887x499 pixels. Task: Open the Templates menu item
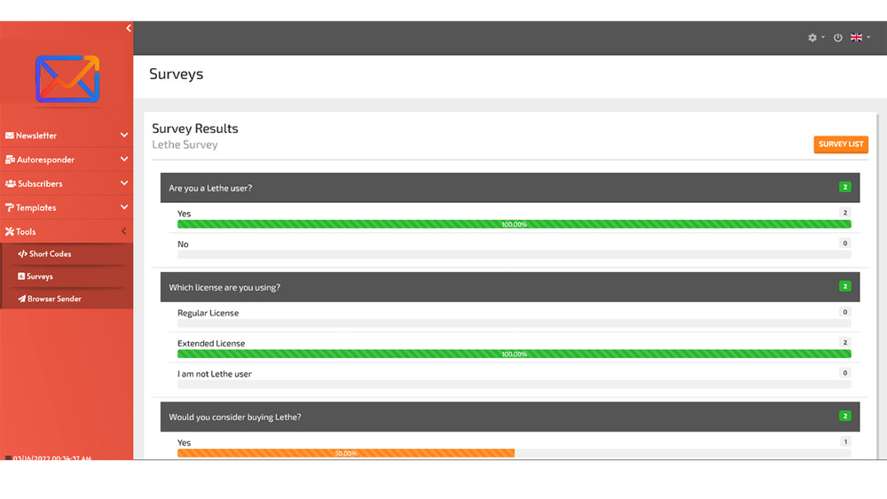67,208
